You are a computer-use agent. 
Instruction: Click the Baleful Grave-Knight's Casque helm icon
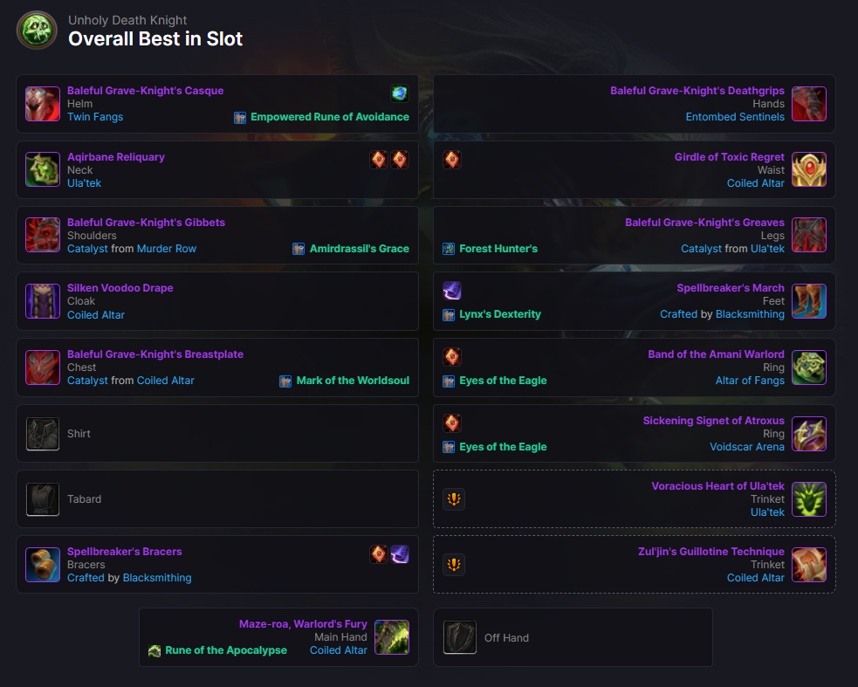43,104
